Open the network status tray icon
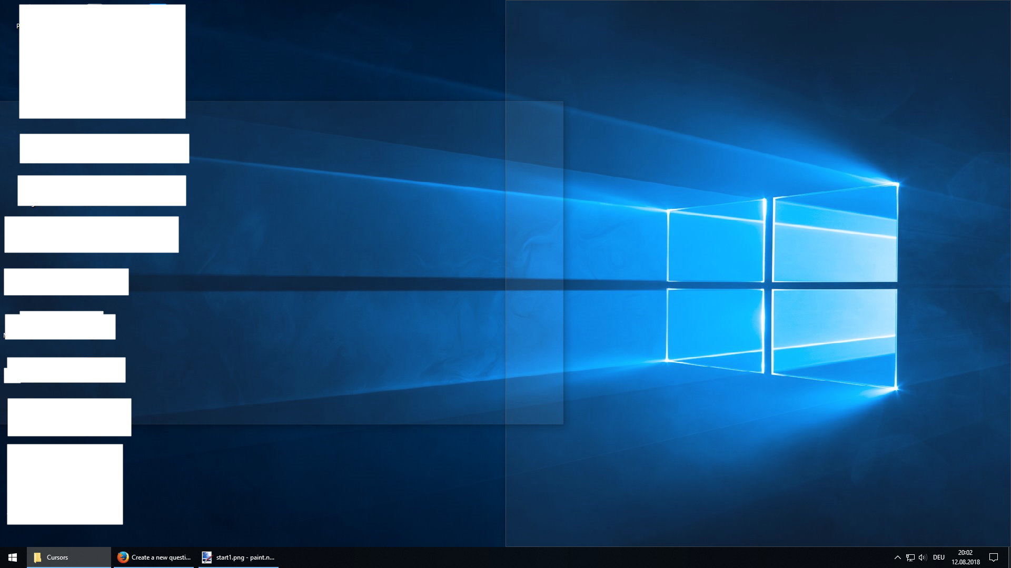 [x=910, y=557]
